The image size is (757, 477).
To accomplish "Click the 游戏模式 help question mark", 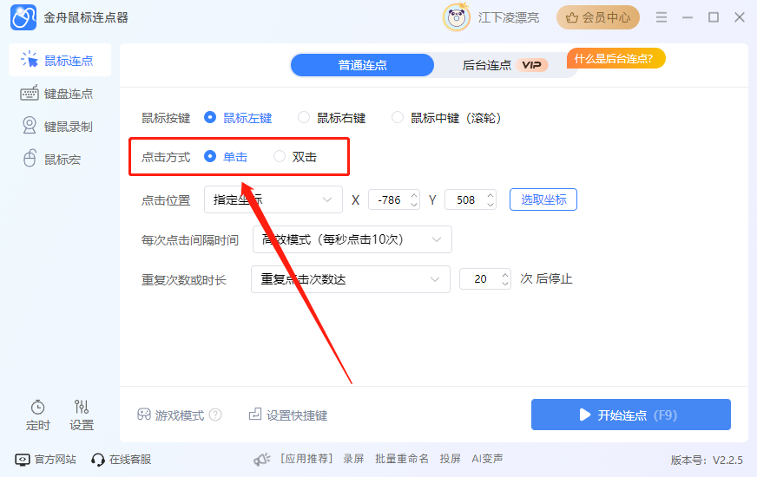I will click(x=215, y=415).
